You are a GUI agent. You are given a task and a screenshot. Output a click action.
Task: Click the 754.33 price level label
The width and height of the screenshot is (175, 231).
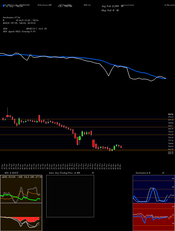coord(171,138)
